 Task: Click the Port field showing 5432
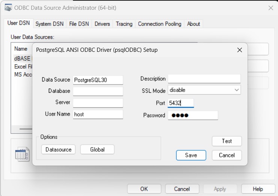[x=181, y=103]
